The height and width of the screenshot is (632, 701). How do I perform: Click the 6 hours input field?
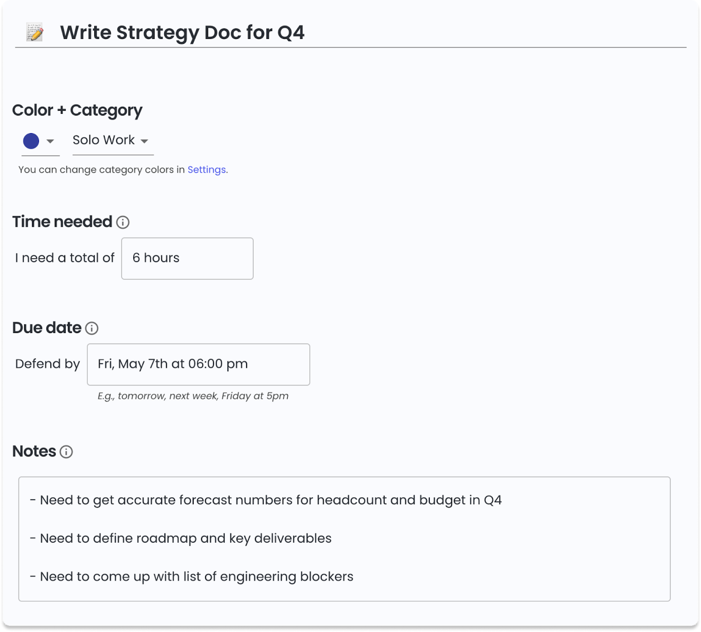[187, 258]
